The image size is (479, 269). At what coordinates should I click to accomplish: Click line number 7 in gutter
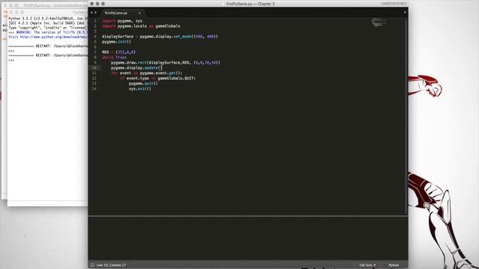coord(95,52)
